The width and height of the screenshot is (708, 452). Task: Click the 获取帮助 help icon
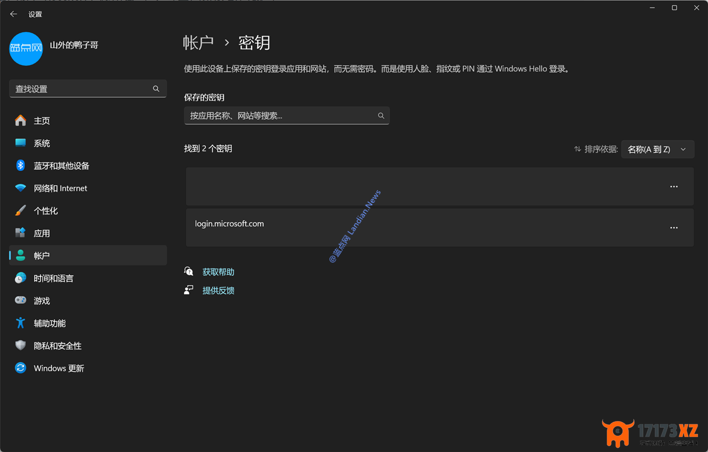coord(189,271)
